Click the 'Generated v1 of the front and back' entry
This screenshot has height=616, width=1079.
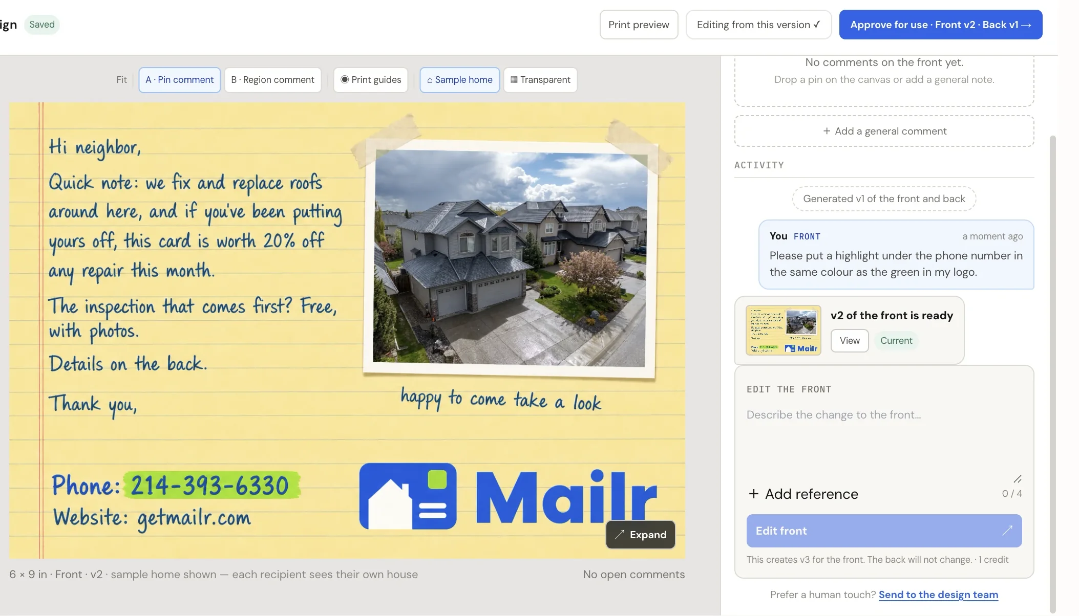tap(884, 199)
